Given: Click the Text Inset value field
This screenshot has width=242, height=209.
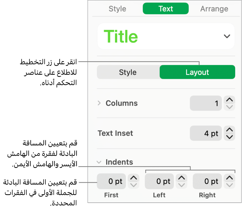Looking at the screenshot, I should [206, 133].
